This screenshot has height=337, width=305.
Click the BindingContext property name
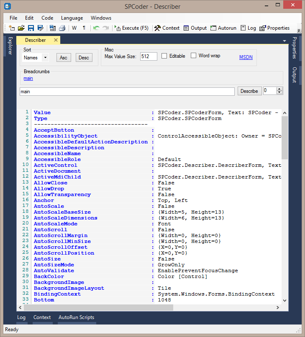point(57,294)
